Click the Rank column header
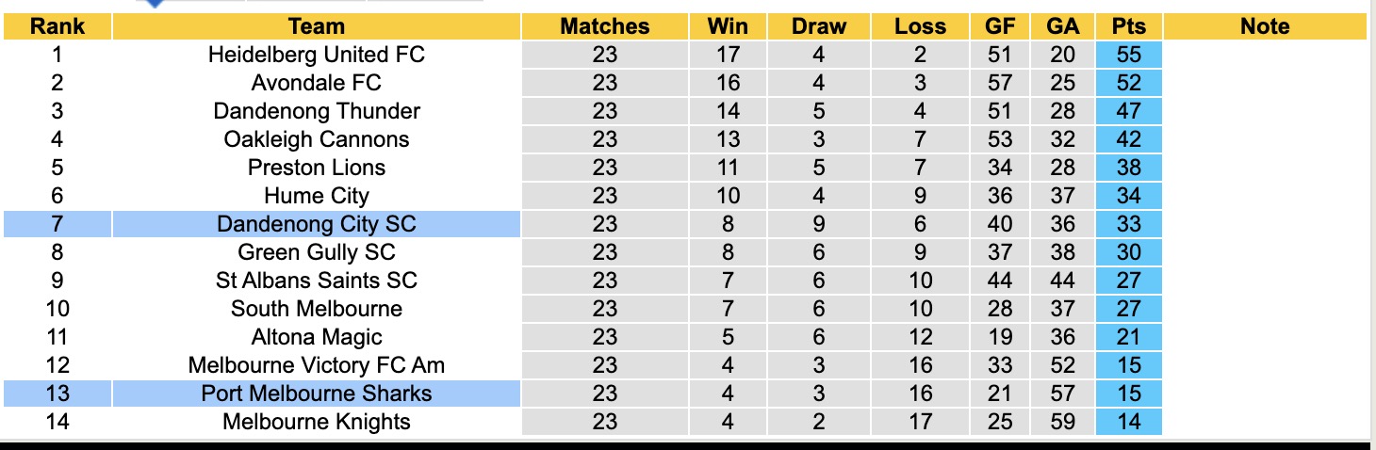 tap(57, 26)
